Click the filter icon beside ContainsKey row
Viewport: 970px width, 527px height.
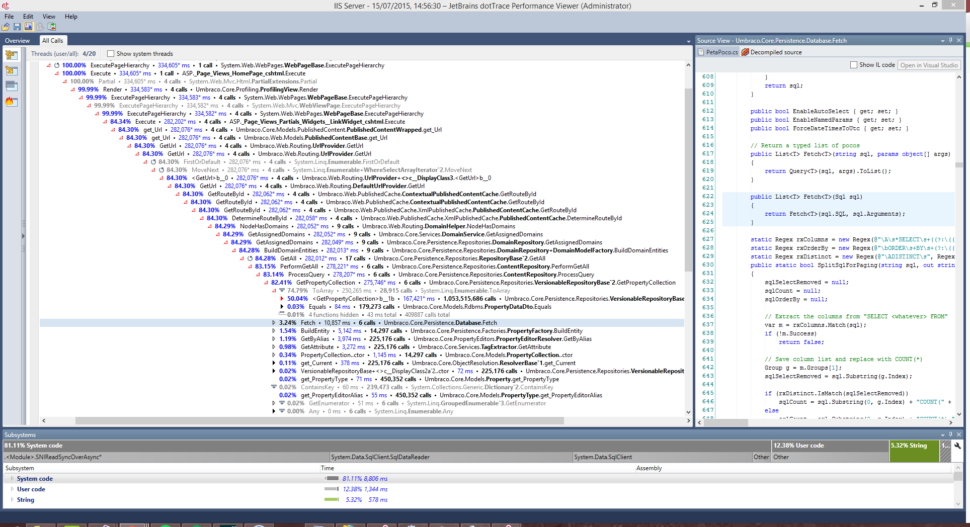click(x=274, y=387)
